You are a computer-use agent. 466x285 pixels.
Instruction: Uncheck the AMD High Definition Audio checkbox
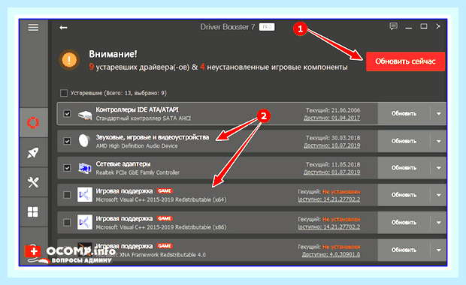(67, 141)
